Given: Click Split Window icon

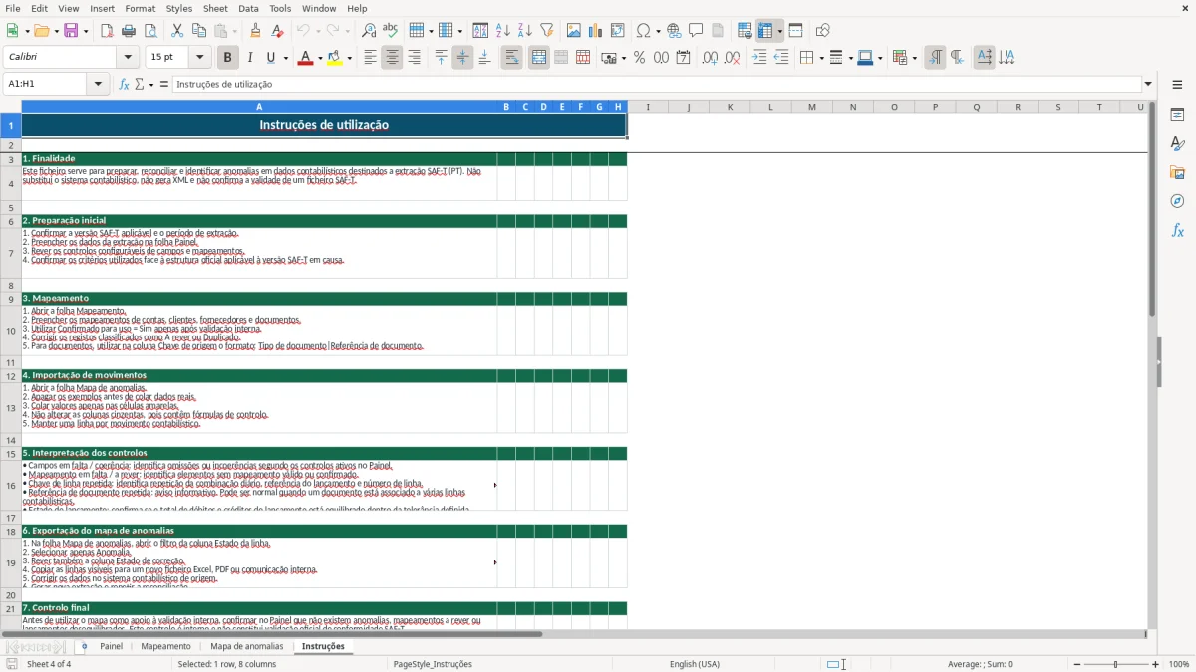Looking at the screenshot, I should pos(796,31).
